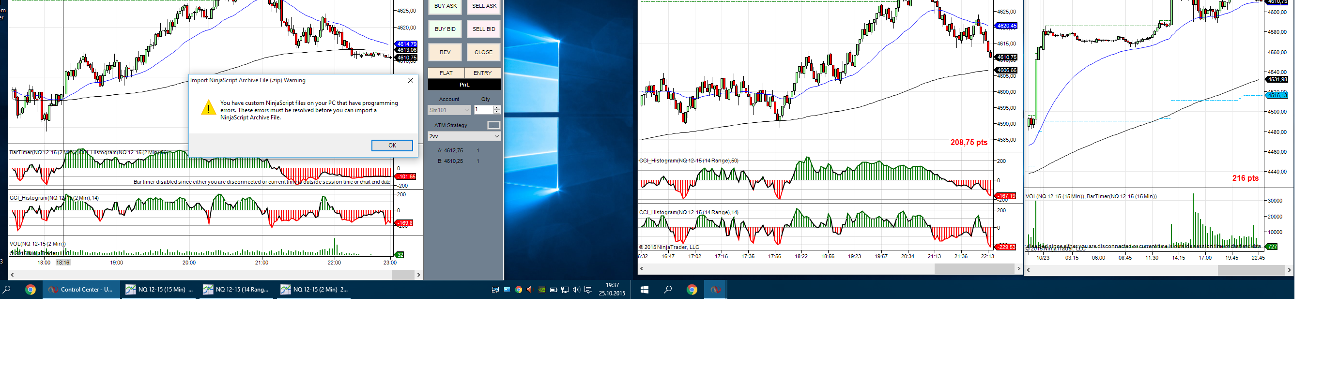Click the -167,19 CCI value marker
The width and height of the screenshot is (1323, 380).
pyautogui.click(x=1006, y=196)
